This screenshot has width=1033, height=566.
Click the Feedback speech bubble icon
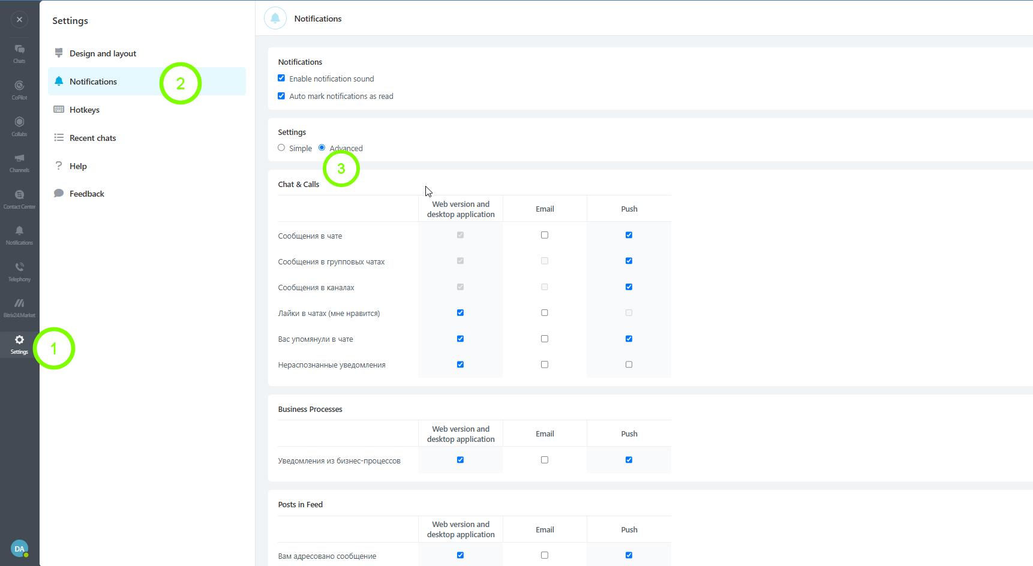pyautogui.click(x=59, y=193)
